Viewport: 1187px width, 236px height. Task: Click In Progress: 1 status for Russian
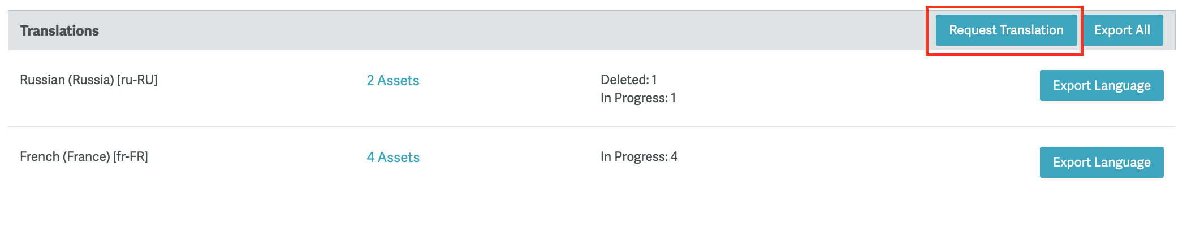[638, 98]
